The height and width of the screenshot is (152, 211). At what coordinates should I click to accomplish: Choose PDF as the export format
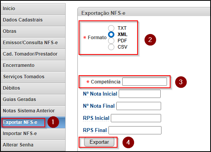111,41
